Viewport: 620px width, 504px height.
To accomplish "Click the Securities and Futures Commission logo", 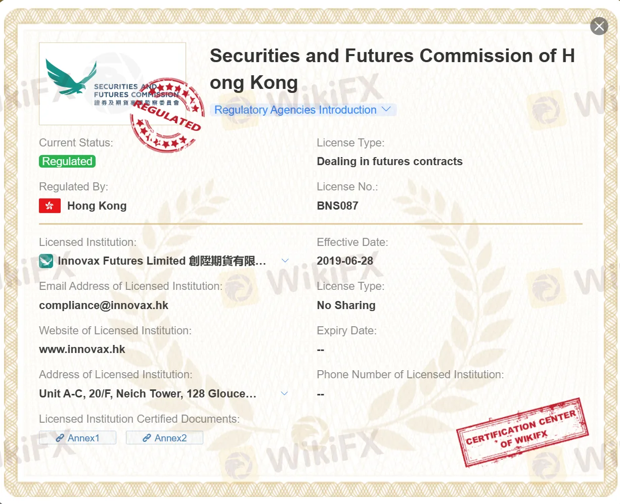I will pos(112,84).
